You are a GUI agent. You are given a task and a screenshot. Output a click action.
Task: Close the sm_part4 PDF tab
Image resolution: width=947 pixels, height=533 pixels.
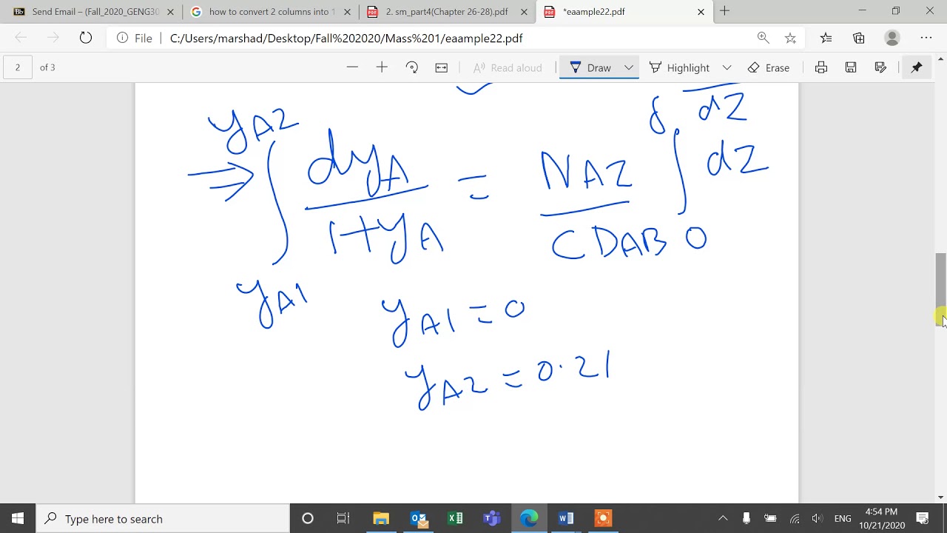(524, 12)
